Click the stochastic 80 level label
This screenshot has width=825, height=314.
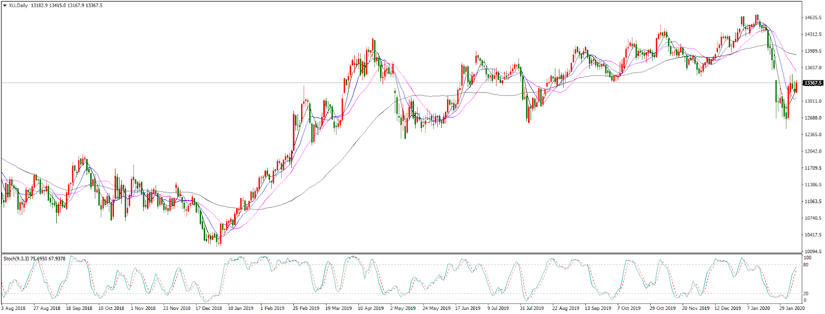(x=806, y=265)
